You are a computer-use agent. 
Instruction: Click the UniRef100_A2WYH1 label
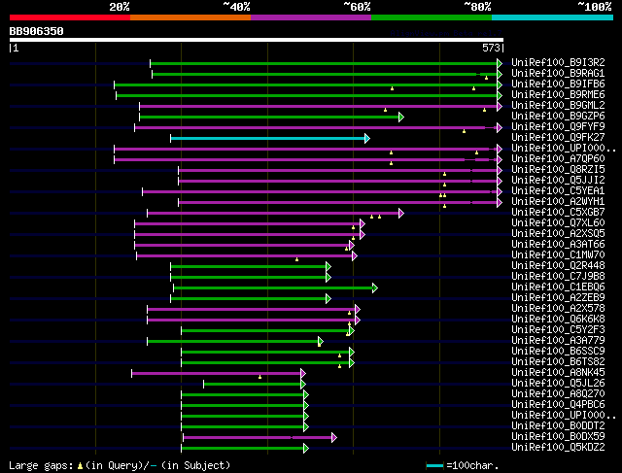558,202
